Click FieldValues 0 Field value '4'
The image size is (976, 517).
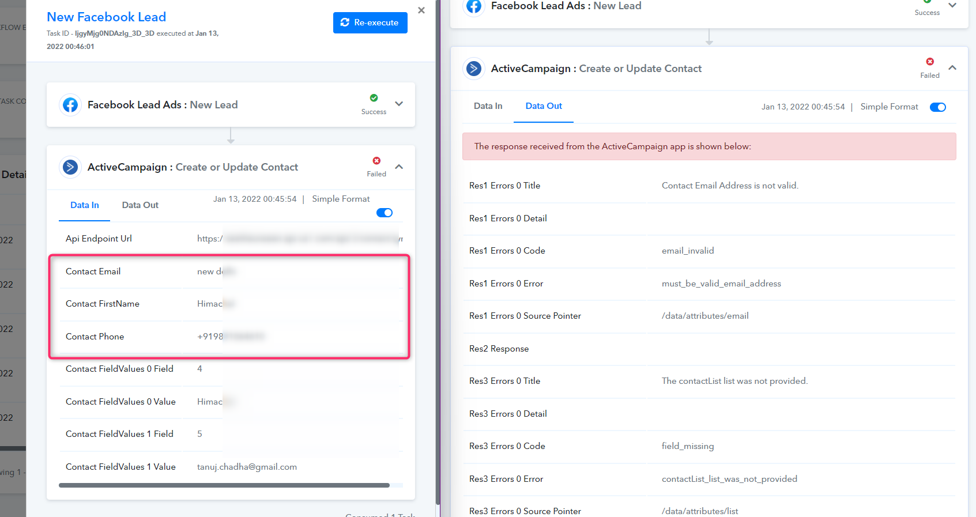point(199,369)
